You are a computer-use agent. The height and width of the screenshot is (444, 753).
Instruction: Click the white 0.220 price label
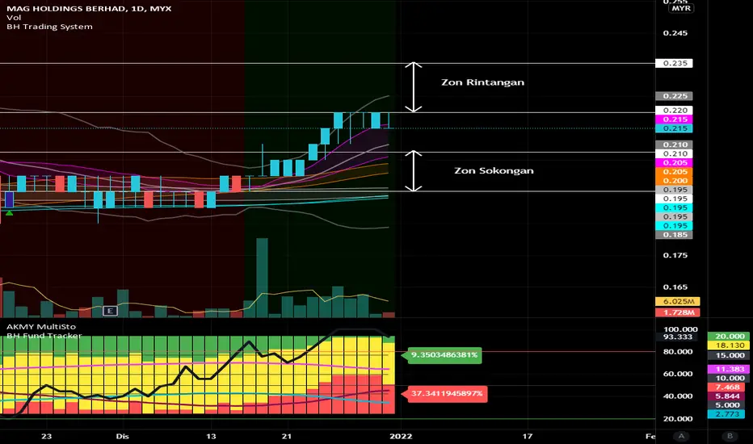675,111
